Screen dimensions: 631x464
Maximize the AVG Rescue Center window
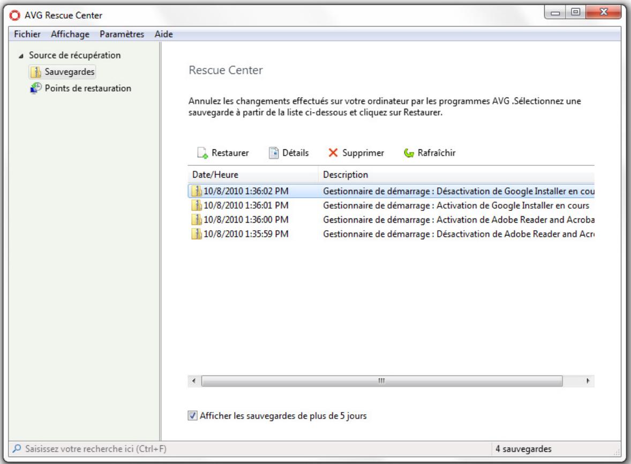point(575,12)
